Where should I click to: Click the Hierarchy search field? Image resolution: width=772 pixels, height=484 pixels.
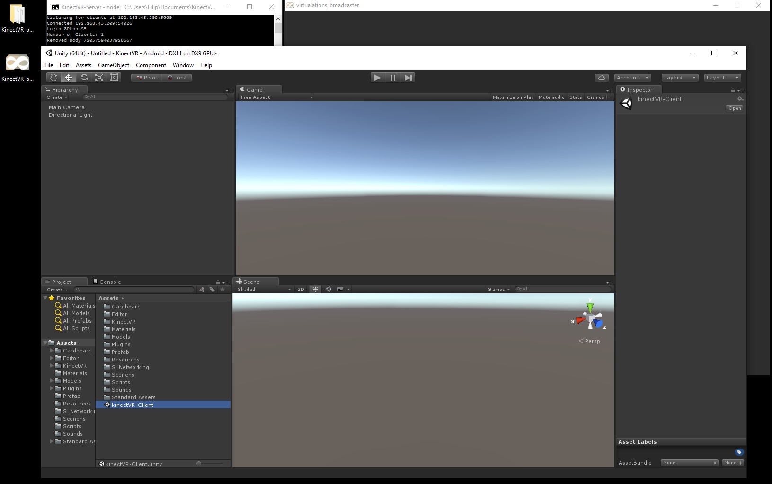(x=156, y=97)
